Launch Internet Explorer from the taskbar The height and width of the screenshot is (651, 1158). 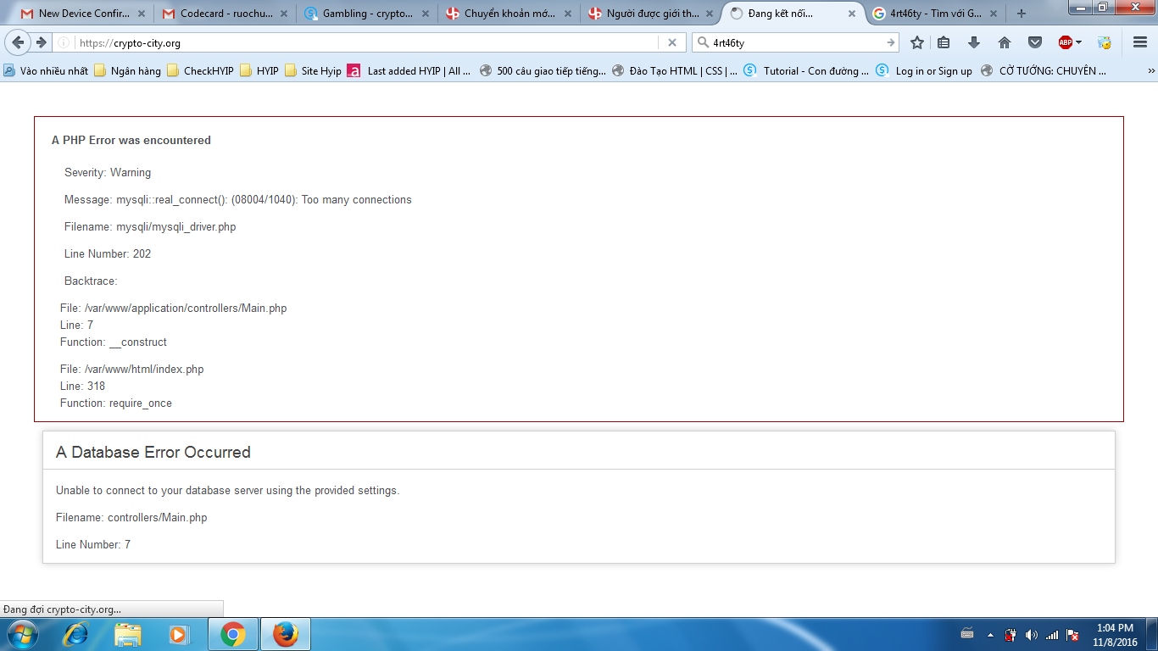(76, 634)
